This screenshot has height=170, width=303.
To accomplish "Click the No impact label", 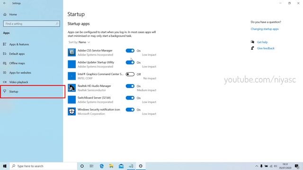I will click(150, 78).
